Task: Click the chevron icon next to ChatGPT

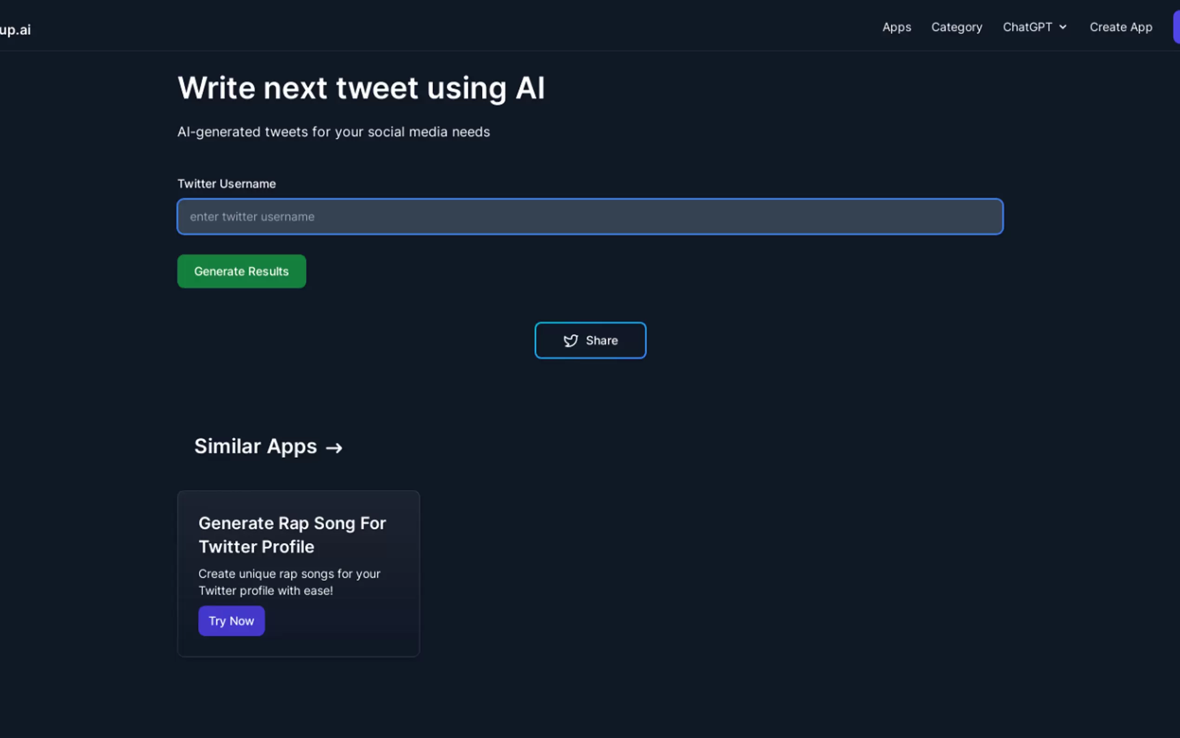Action: [x=1063, y=27]
